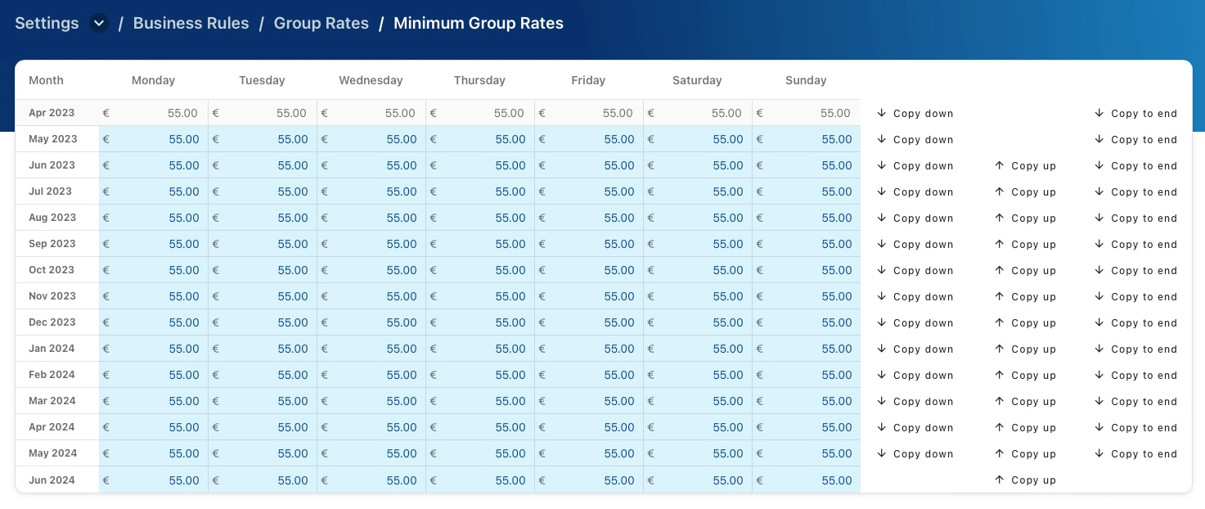Navigate to Group Rates breadcrumb
This screenshot has height=509, width=1205.
pyautogui.click(x=321, y=24)
